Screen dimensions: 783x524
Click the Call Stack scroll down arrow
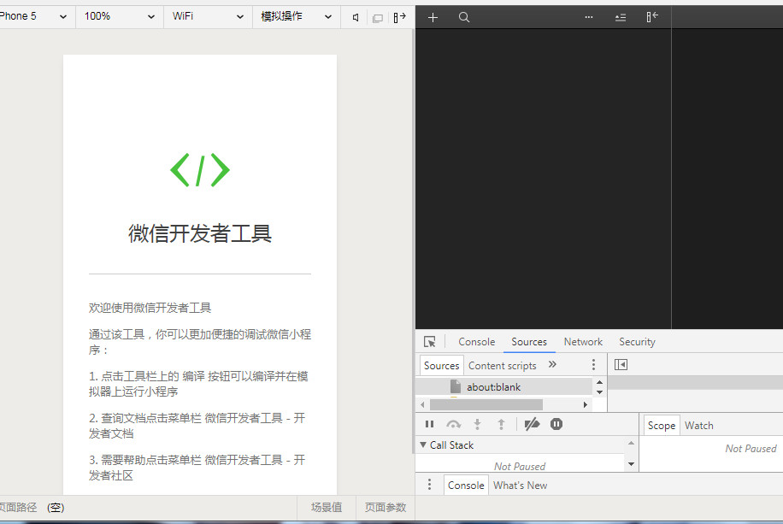631,464
